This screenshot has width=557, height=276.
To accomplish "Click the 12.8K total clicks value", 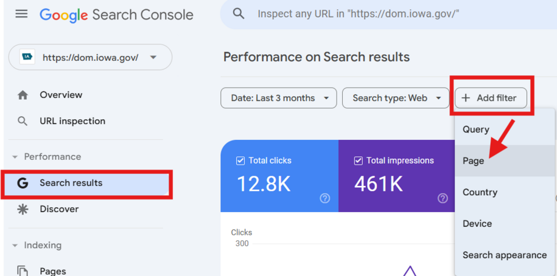I will [x=264, y=184].
